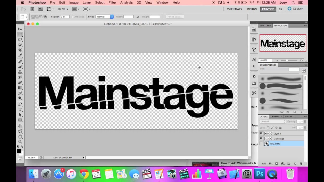Viewport: 324px width, 182px height.
Task: Select the Horizontal Type tool
Action: pos(20,109)
